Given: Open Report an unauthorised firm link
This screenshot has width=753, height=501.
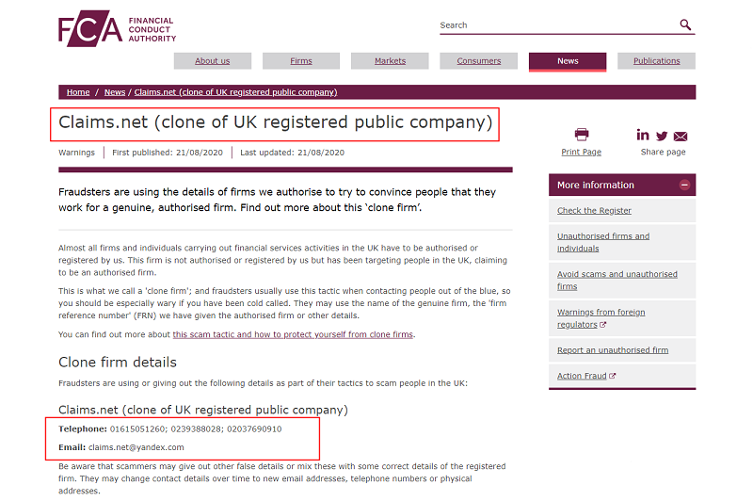Looking at the screenshot, I should 612,350.
